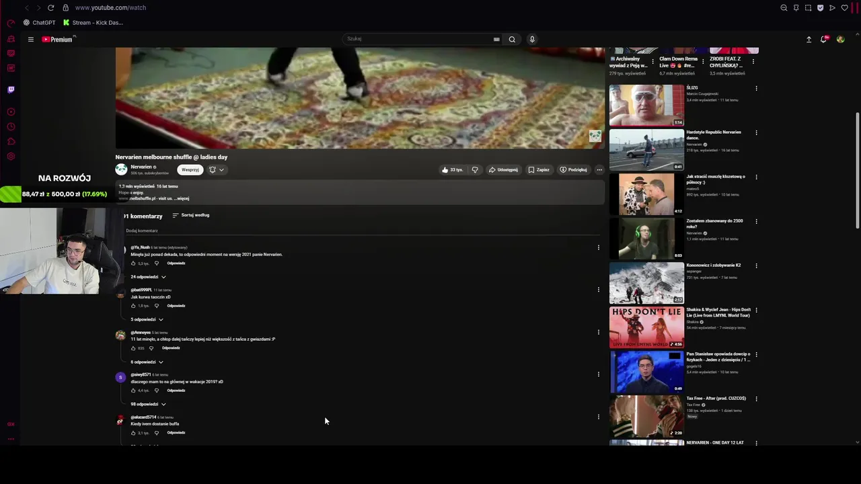Open the video title 'Nervarien melbourne shuffle @ ladies day'
The height and width of the screenshot is (484, 861).
pos(172,157)
